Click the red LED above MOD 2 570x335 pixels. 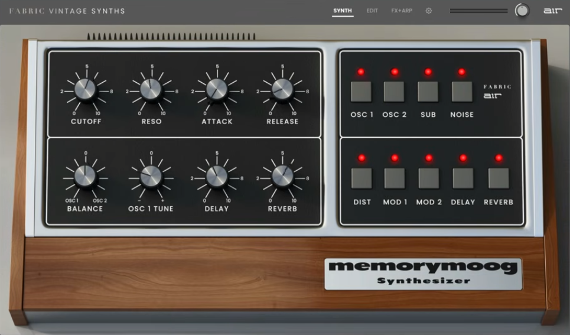(429, 158)
